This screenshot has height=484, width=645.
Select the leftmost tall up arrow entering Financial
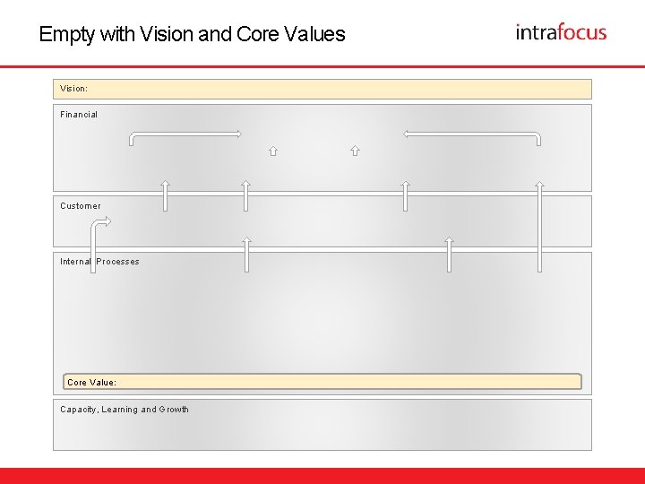click(165, 195)
